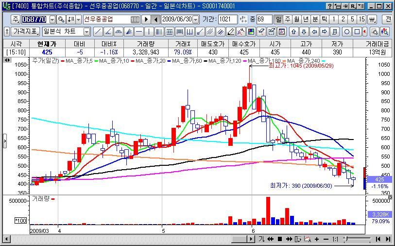Click the 거래량 column header
Viewport: 395px width, 246px height.
coord(146,44)
